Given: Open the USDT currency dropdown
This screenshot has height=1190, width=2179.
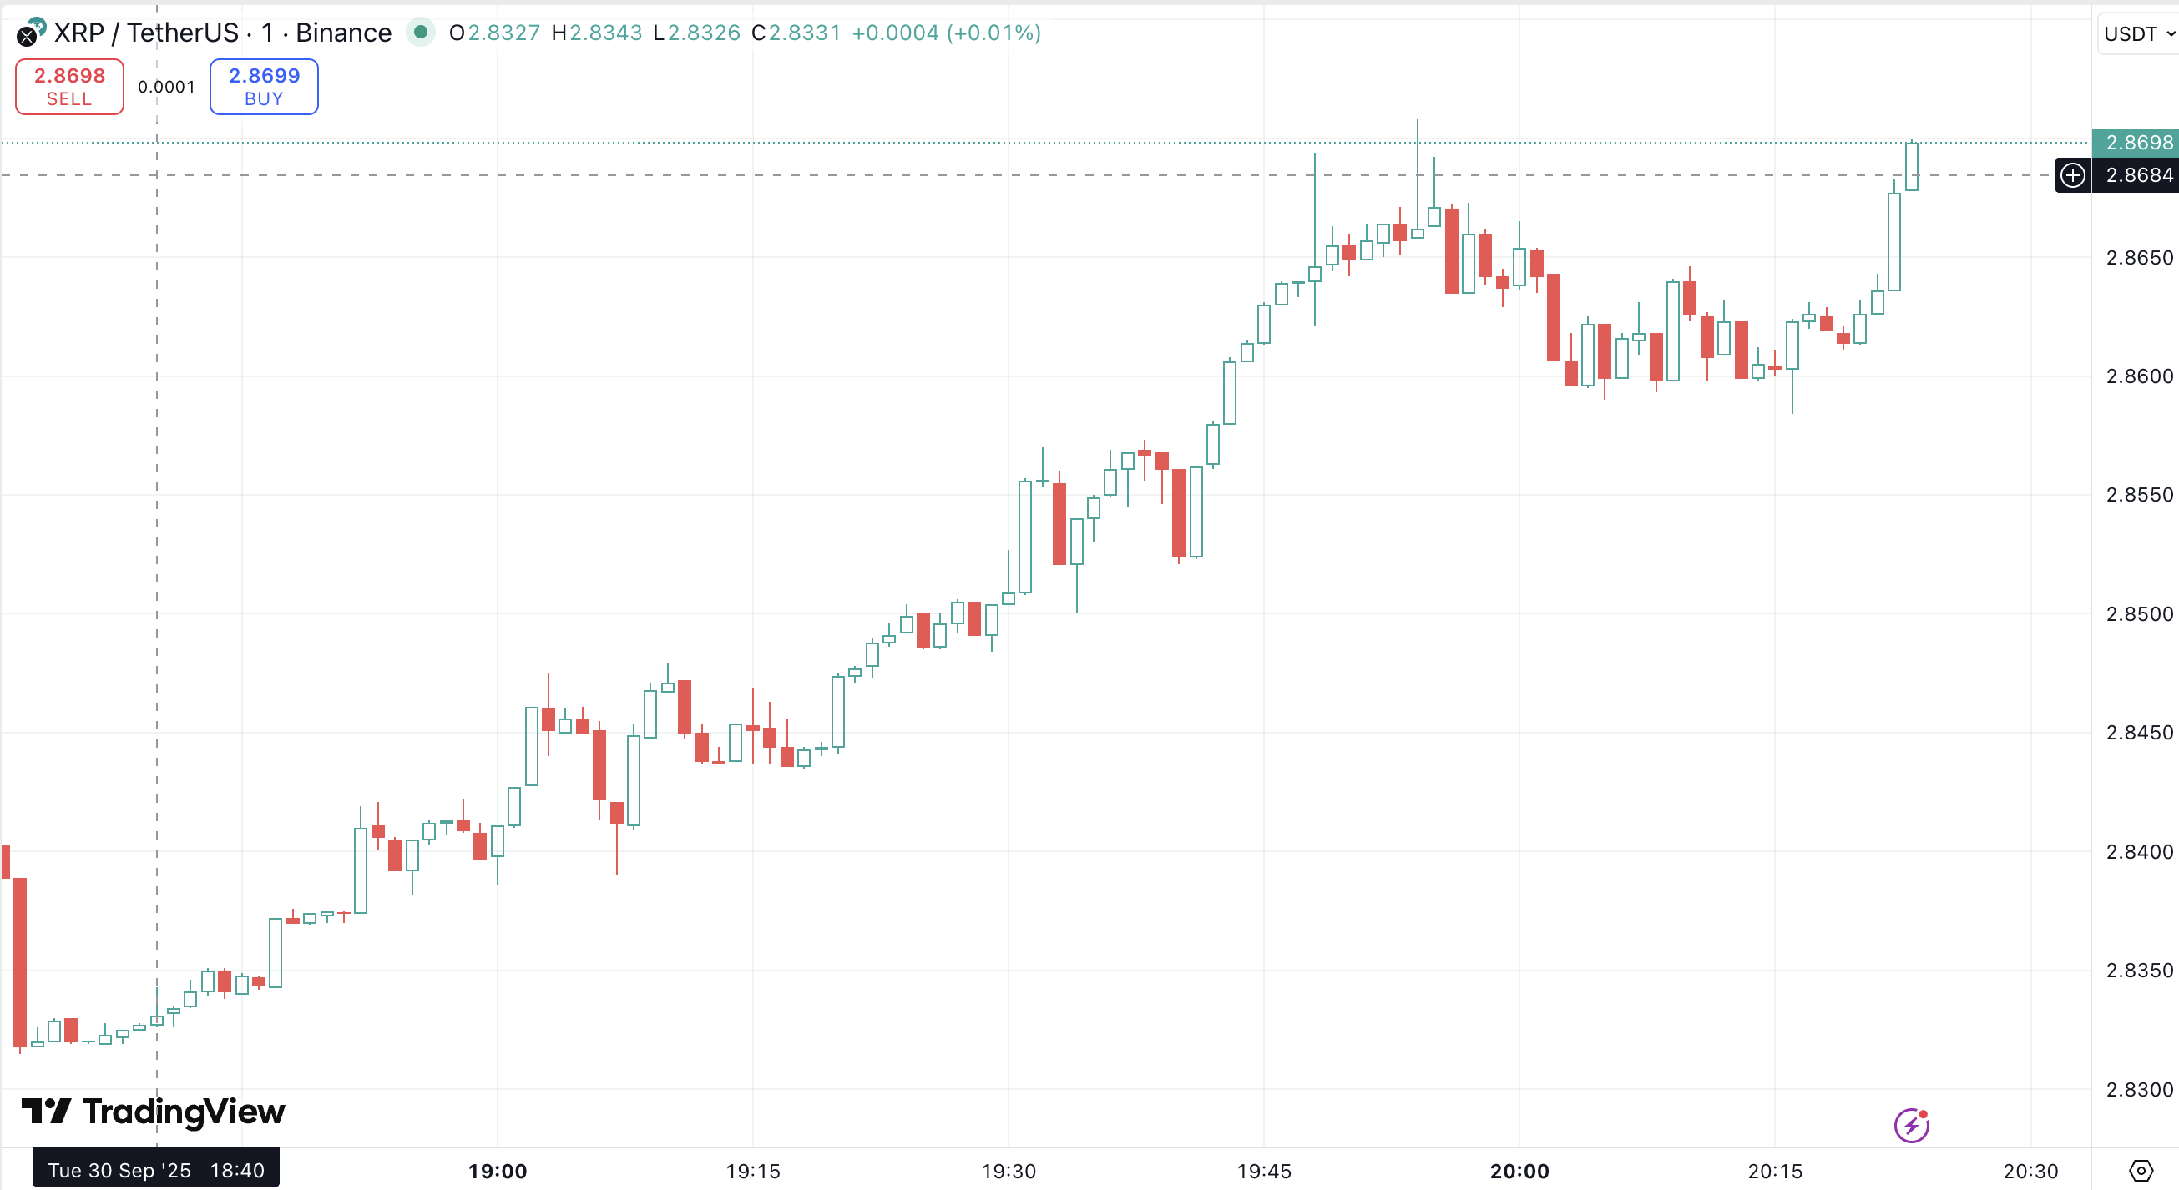Looking at the screenshot, I should 2138,34.
